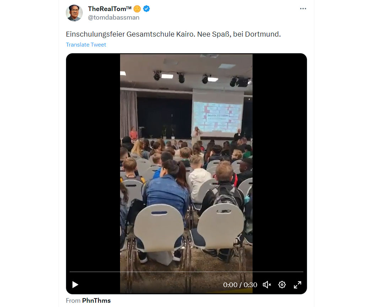Screen dimensions: 373x307
Task: Open video settings gear
Action: tap(282, 285)
